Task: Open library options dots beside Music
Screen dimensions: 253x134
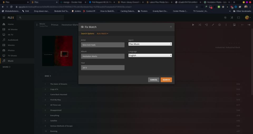Action: pos(37,25)
